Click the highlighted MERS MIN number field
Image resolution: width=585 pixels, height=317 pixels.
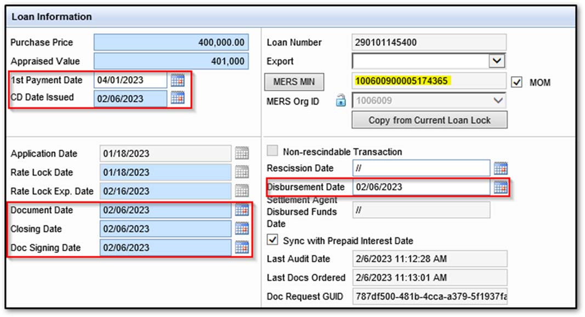point(429,81)
